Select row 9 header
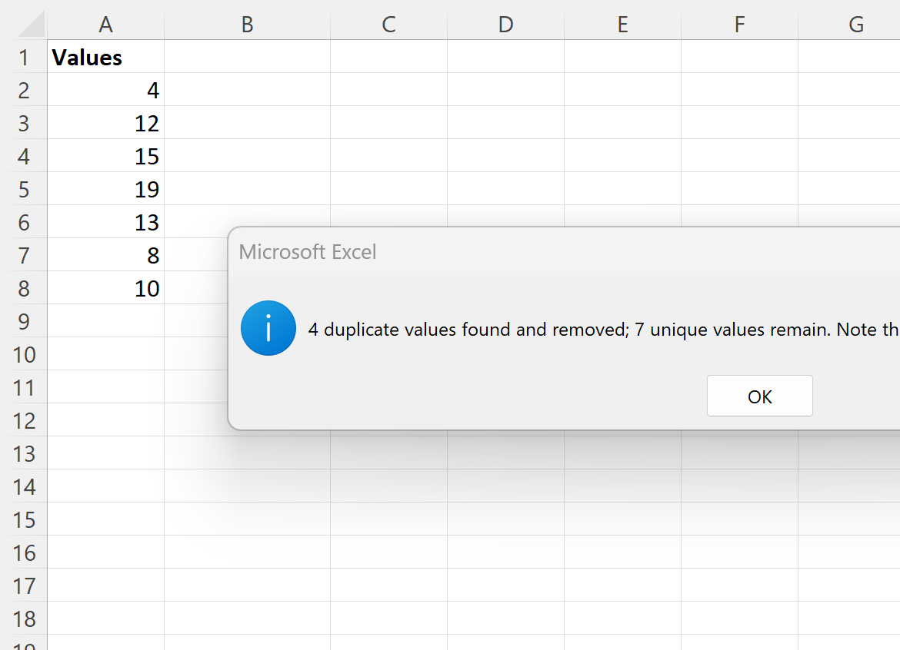This screenshot has width=900, height=650. (24, 321)
